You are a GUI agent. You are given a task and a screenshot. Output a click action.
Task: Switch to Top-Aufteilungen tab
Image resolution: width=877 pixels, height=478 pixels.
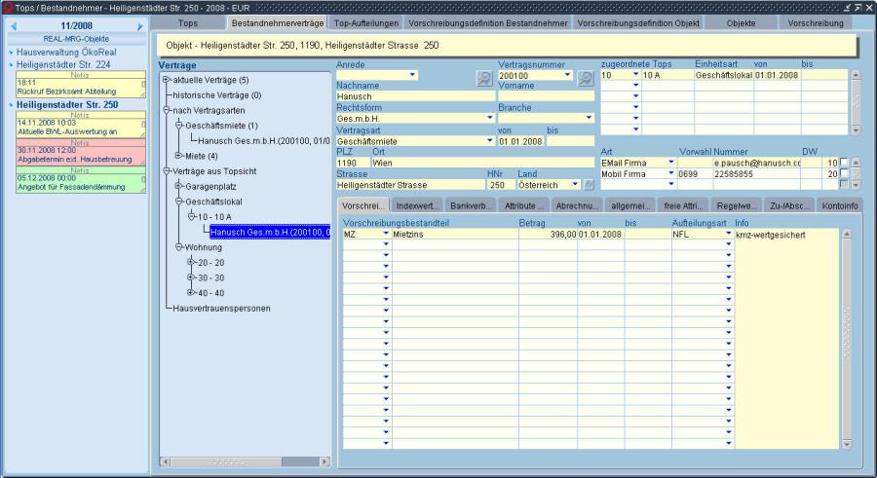tap(366, 23)
